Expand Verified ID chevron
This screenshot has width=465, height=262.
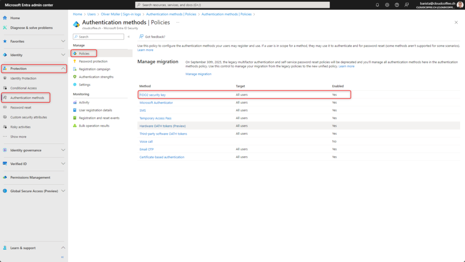pyautogui.click(x=63, y=163)
